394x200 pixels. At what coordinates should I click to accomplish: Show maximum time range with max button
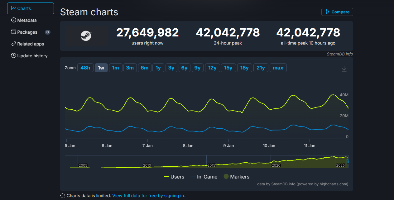pyautogui.click(x=278, y=68)
